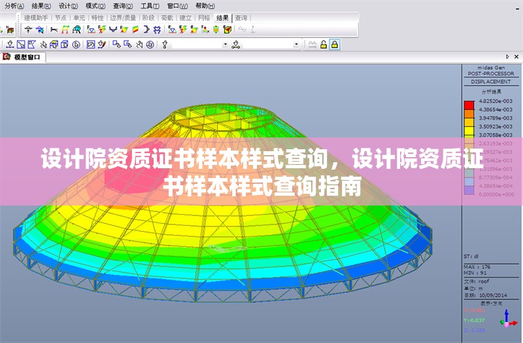The width and height of the screenshot is (523, 343).
Task: Click the node-link icon before second combo box
Action: click(235, 45)
